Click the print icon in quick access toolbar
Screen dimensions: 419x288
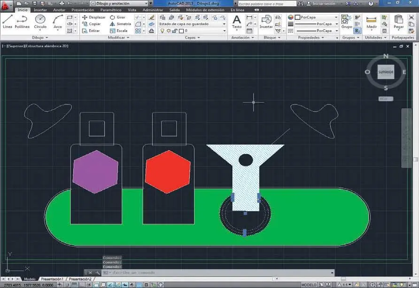point(62,3)
